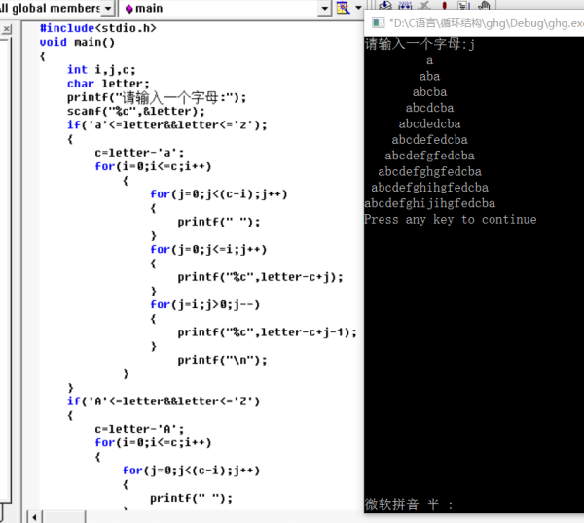The image size is (584, 523).
Task: Click the 'int i,j,c;' declaration line
Action: [x=101, y=70]
